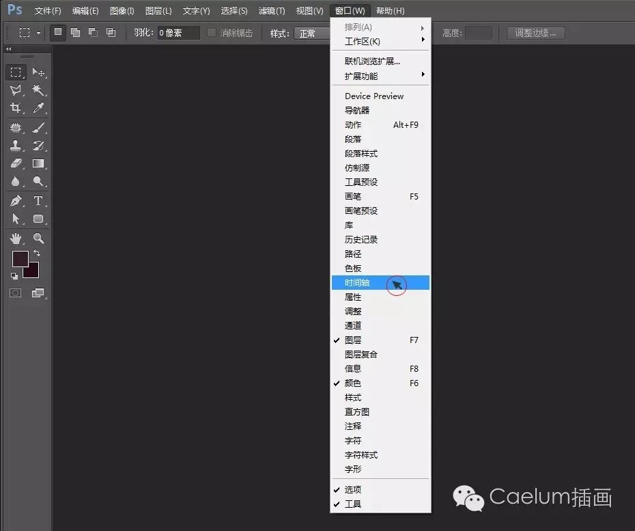Image resolution: width=635 pixels, height=531 pixels.
Task: Select the Move tool
Action: click(40, 72)
